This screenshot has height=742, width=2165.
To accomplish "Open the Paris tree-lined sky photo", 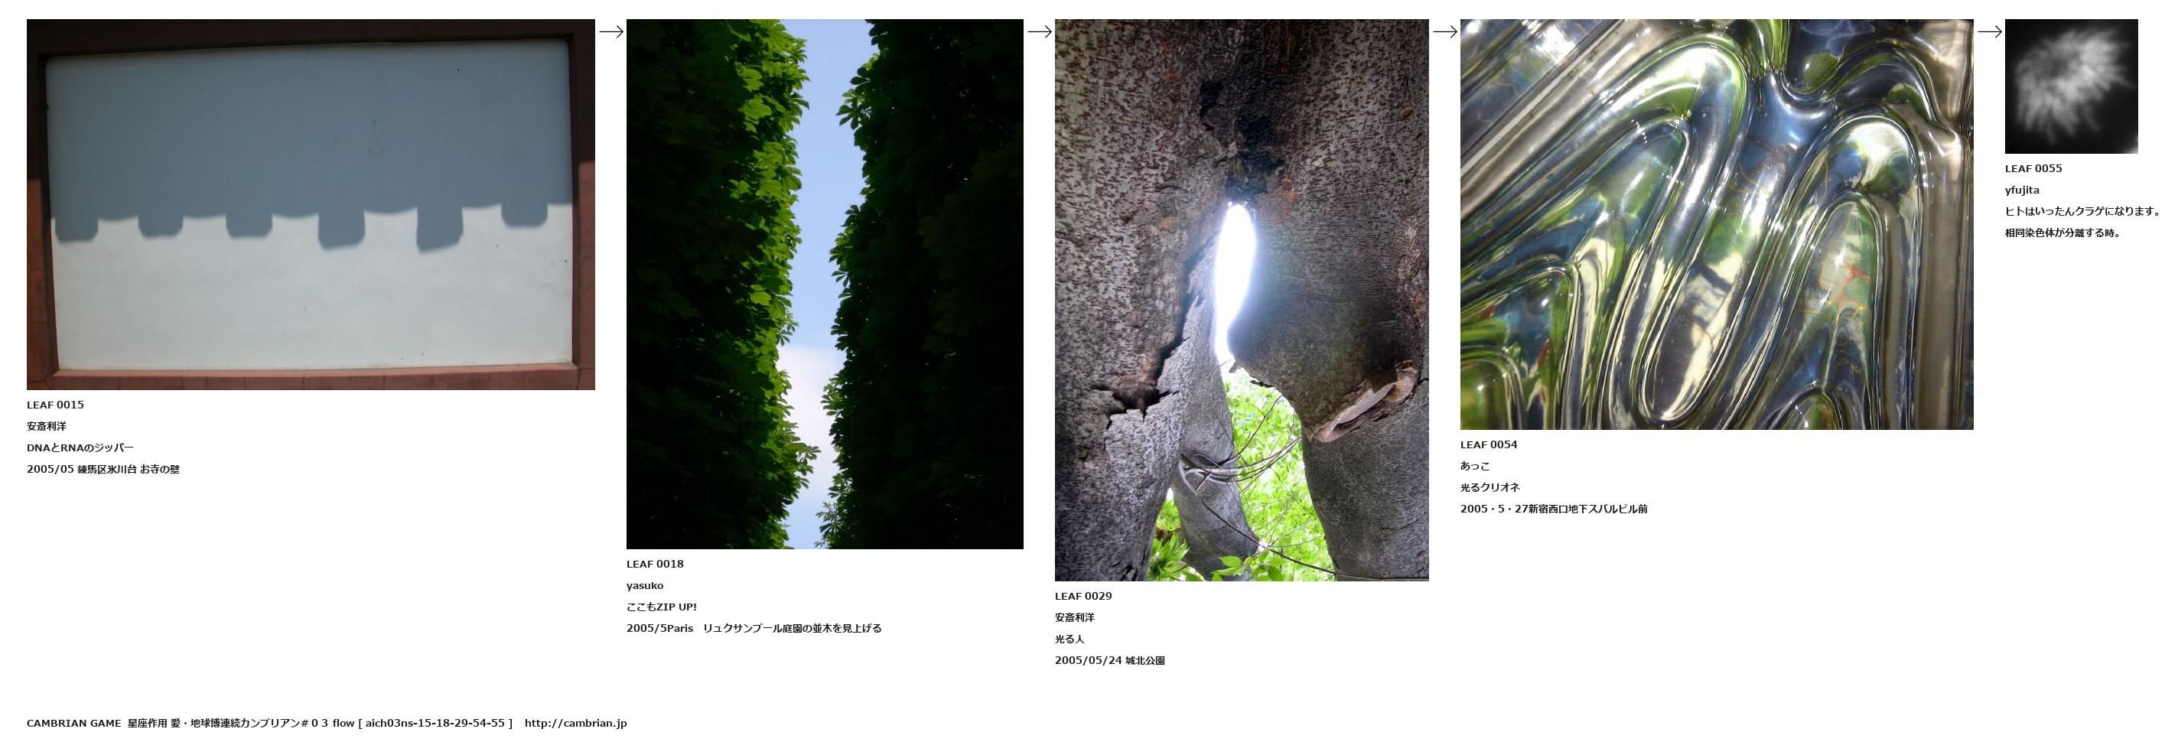I will coord(825,284).
